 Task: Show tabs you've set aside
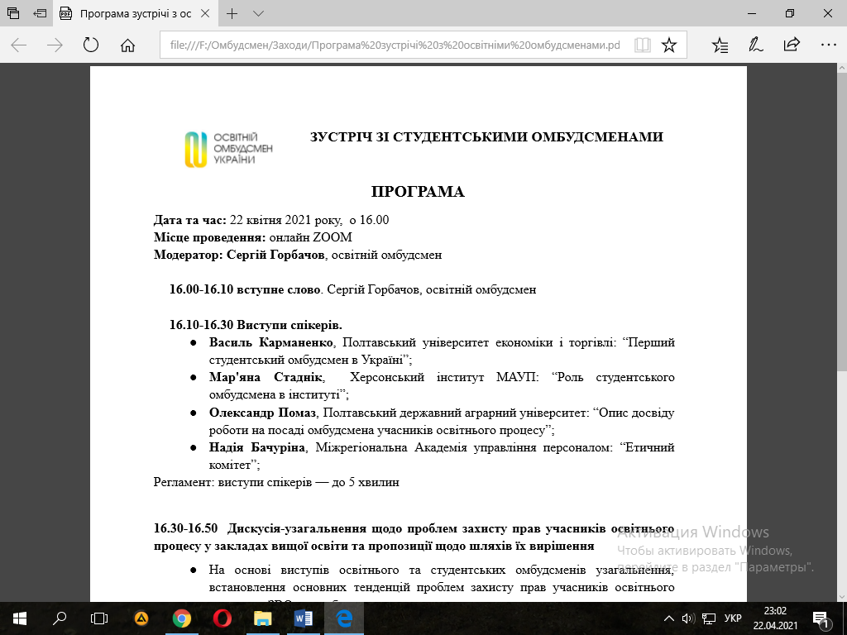[13, 13]
